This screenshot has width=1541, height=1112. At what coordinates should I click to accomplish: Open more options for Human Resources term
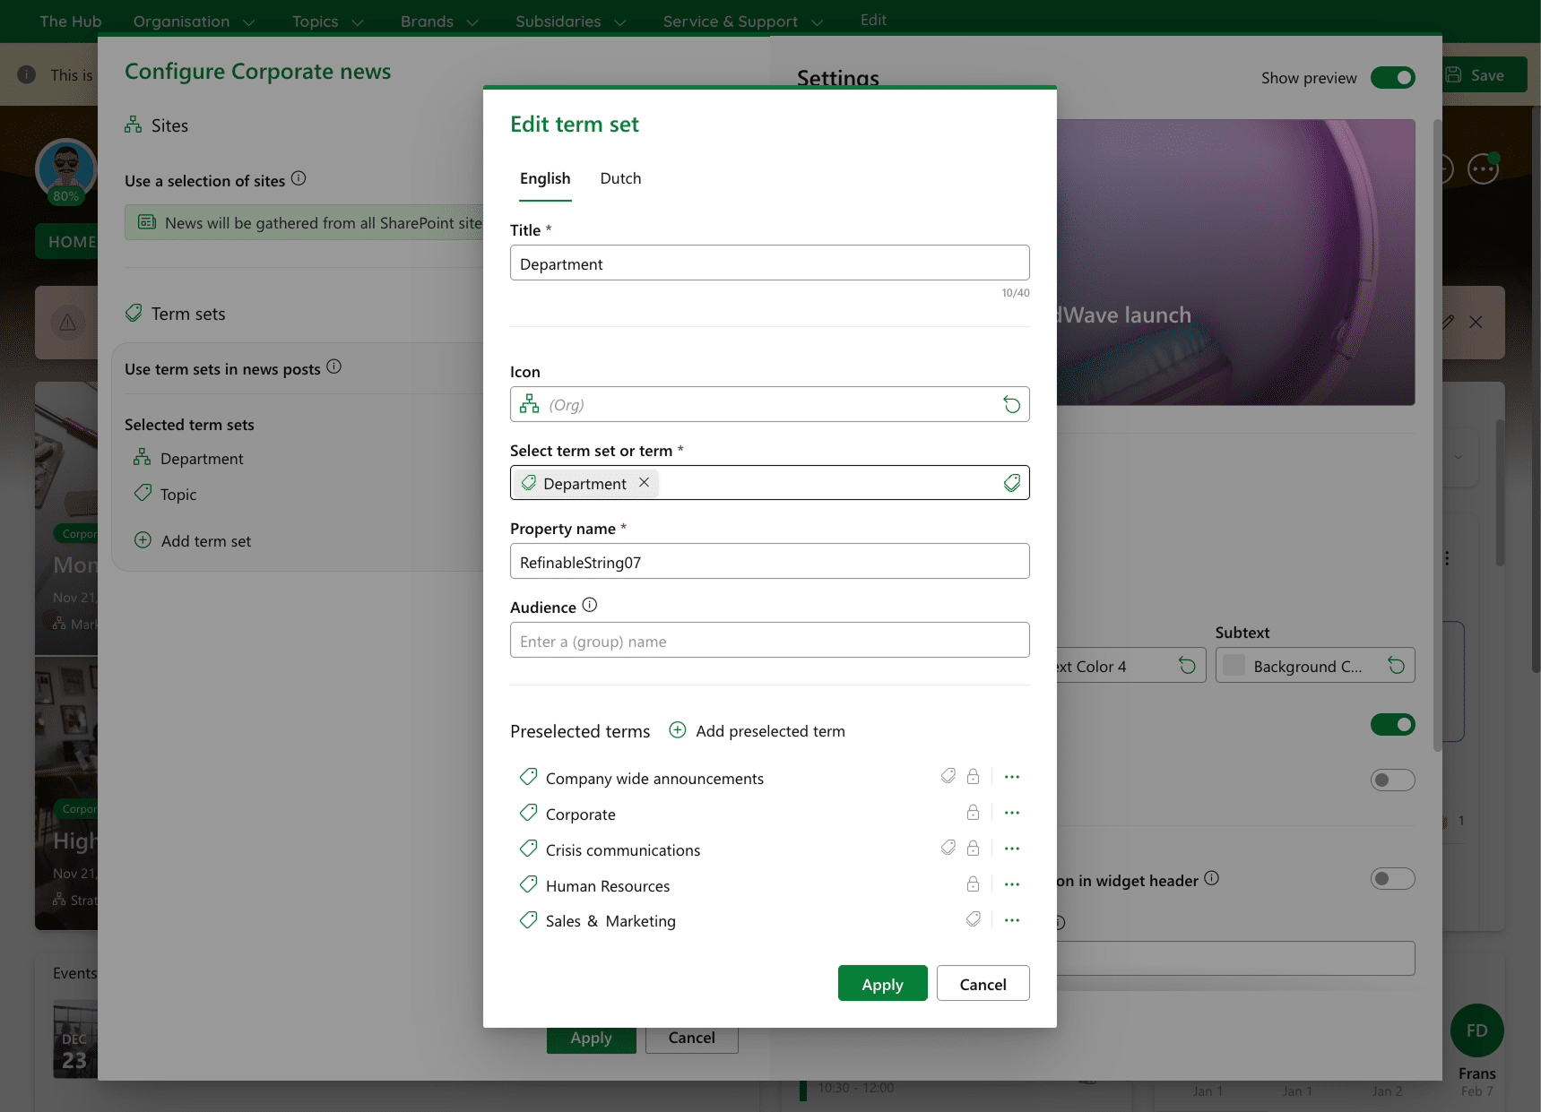(1012, 884)
